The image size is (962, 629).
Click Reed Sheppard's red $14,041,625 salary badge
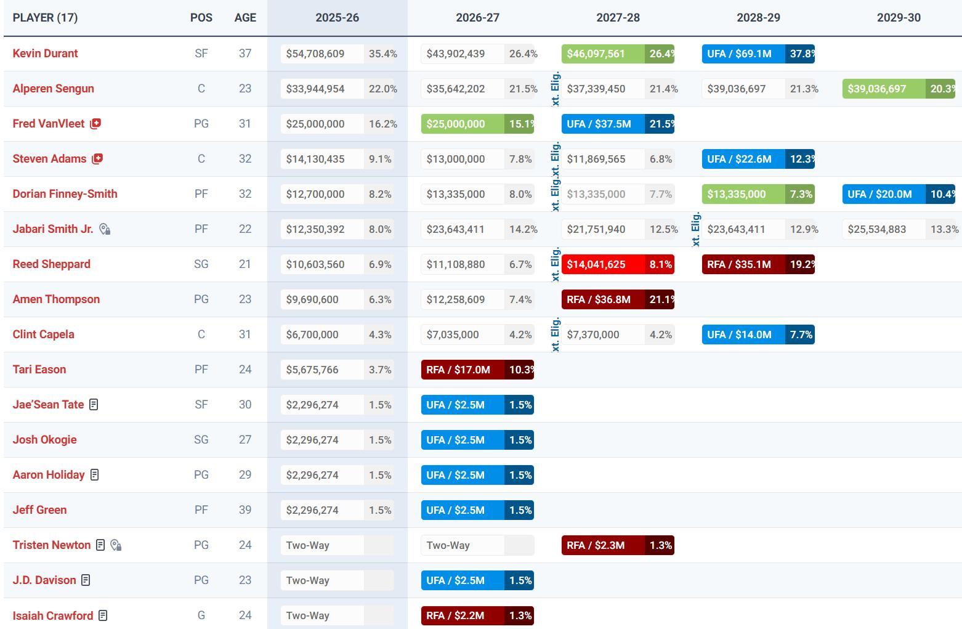click(x=617, y=264)
